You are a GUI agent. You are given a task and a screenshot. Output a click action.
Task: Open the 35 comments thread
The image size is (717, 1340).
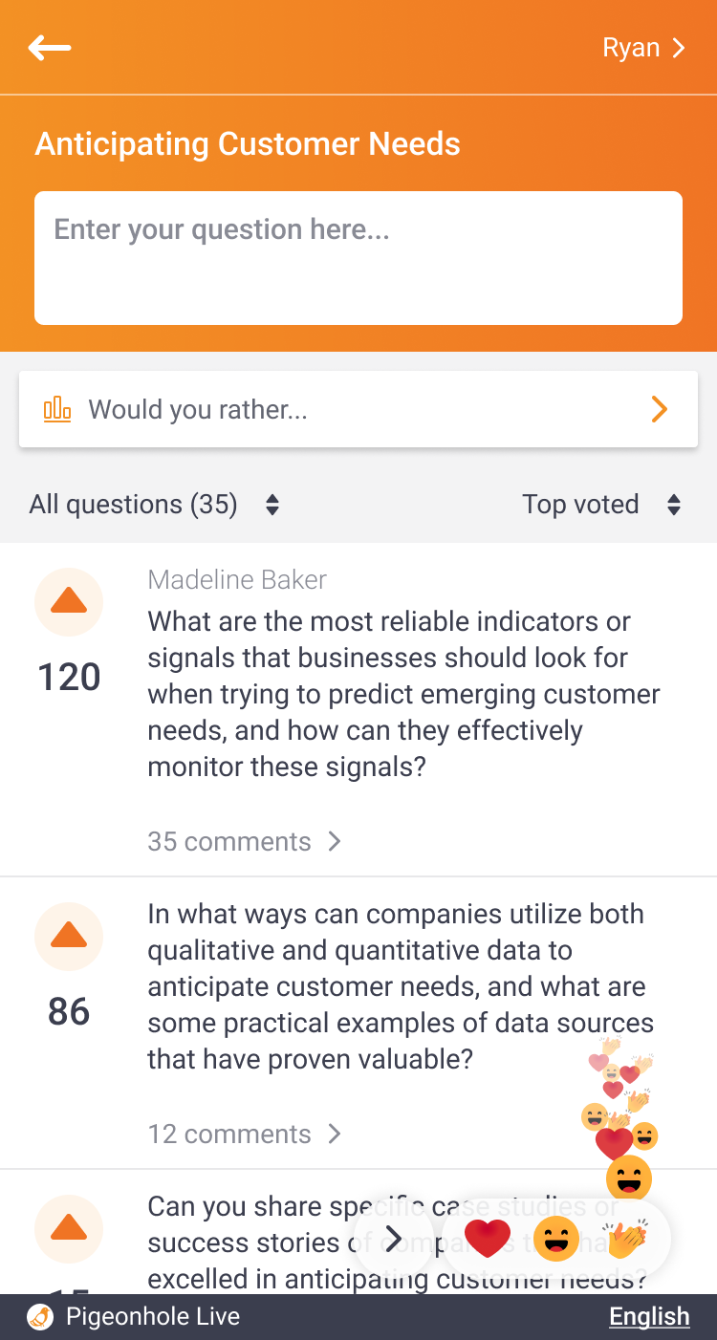(x=244, y=841)
